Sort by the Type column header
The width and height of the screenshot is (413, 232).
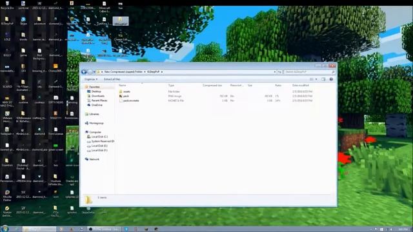pos(171,86)
